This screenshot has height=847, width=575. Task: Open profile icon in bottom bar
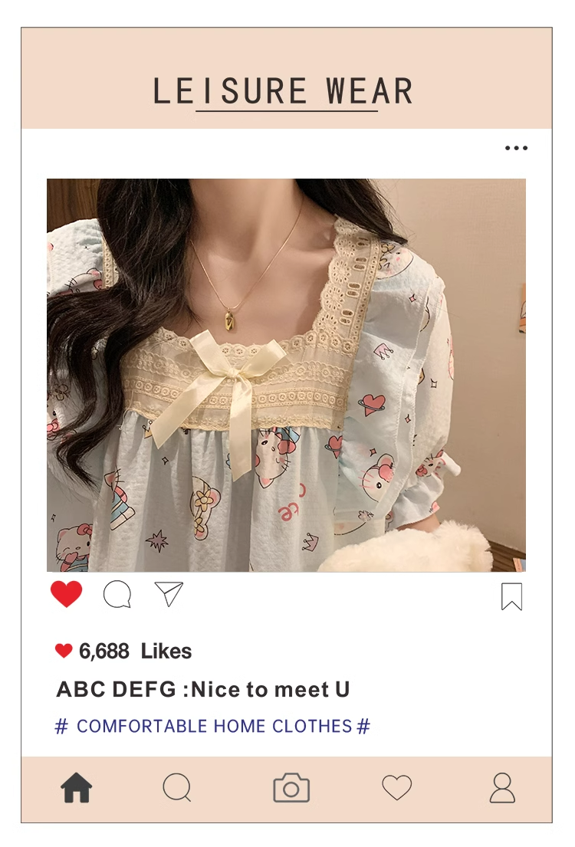503,787
